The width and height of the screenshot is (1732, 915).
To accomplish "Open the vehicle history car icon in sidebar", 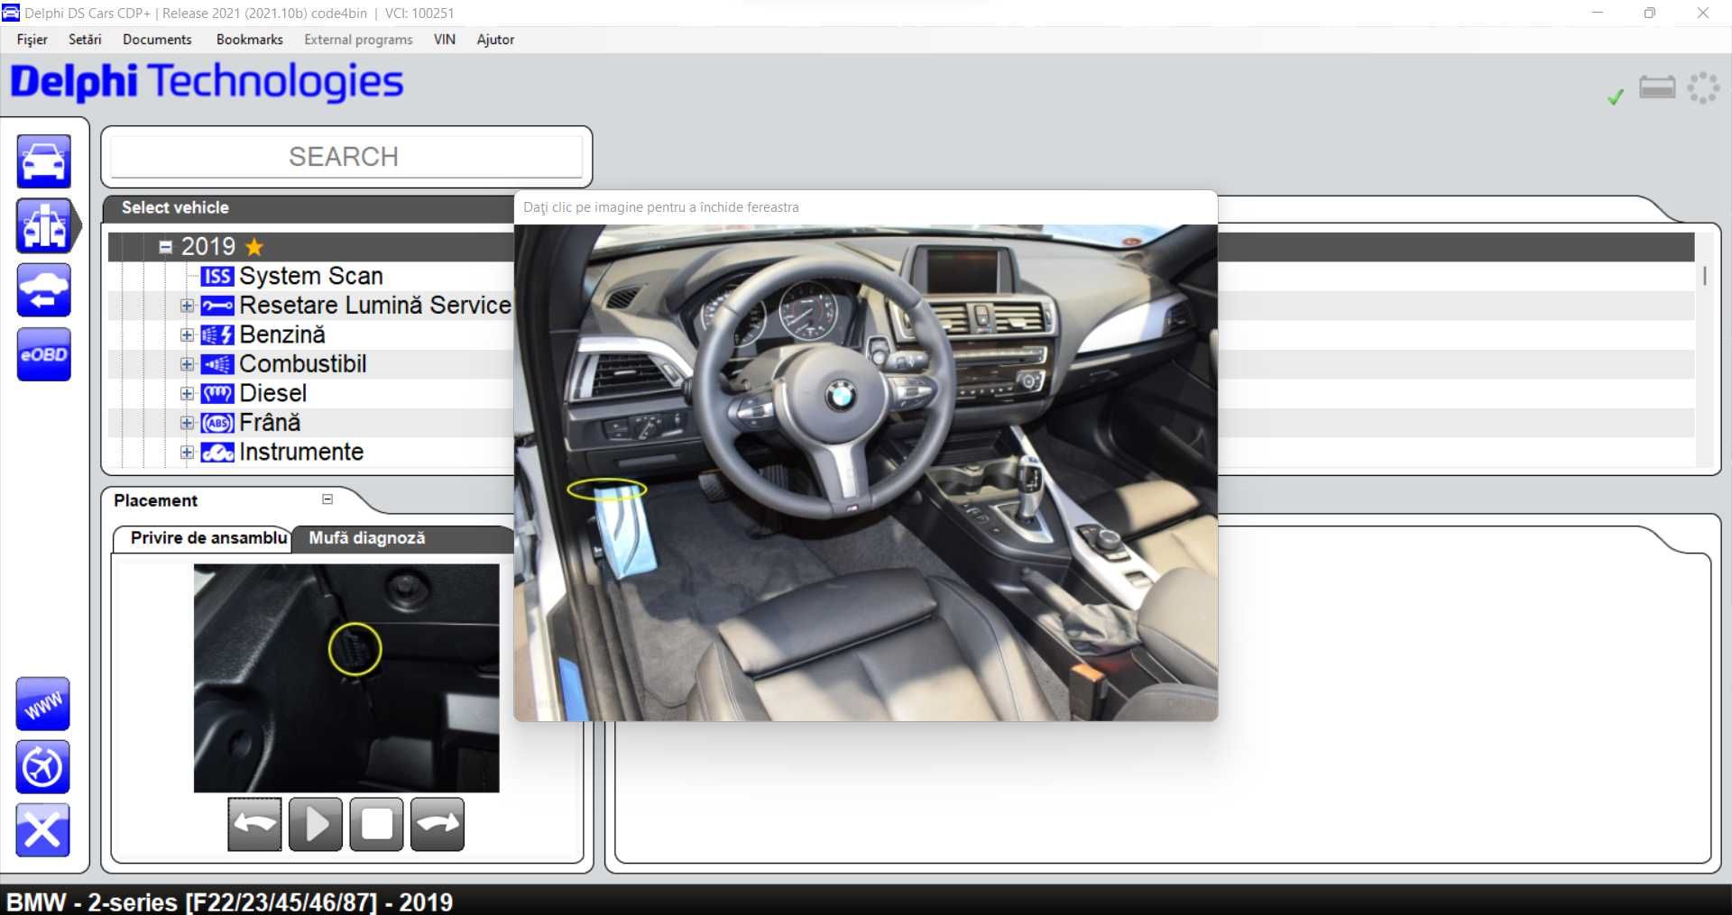I will coord(43,290).
